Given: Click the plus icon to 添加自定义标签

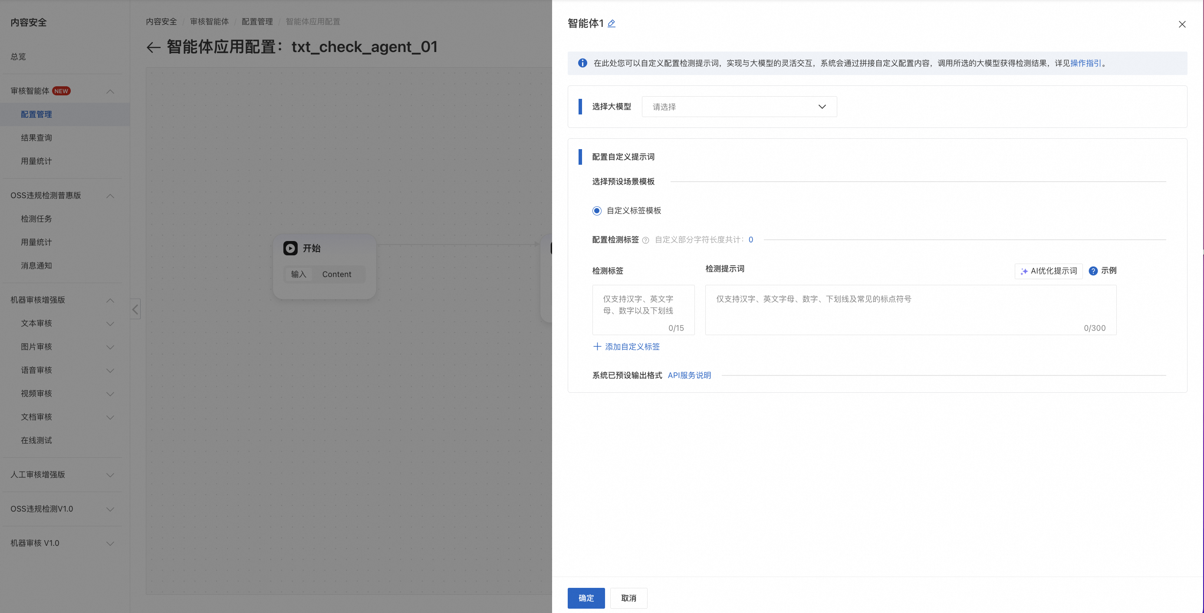Looking at the screenshot, I should click(x=597, y=346).
